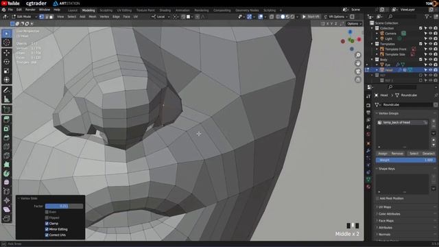
Task: Select the Rotate tool
Action: click(x=6, y=62)
